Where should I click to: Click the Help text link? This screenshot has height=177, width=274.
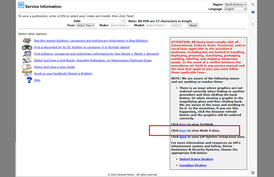(37, 80)
